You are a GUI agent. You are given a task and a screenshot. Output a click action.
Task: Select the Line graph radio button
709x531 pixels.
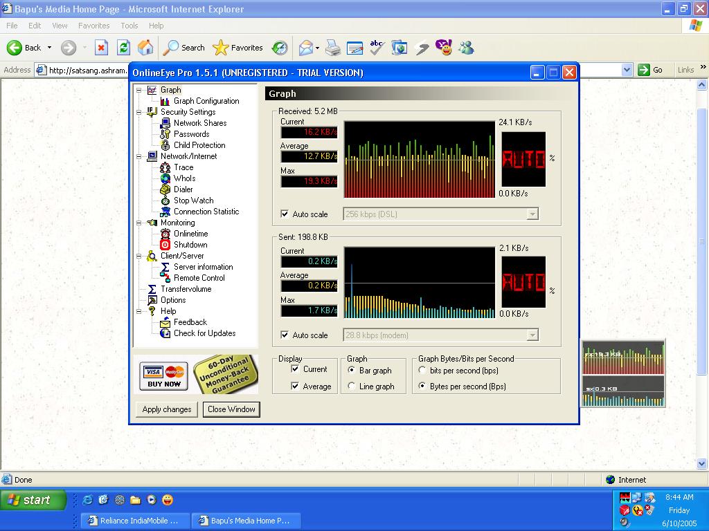tap(352, 386)
